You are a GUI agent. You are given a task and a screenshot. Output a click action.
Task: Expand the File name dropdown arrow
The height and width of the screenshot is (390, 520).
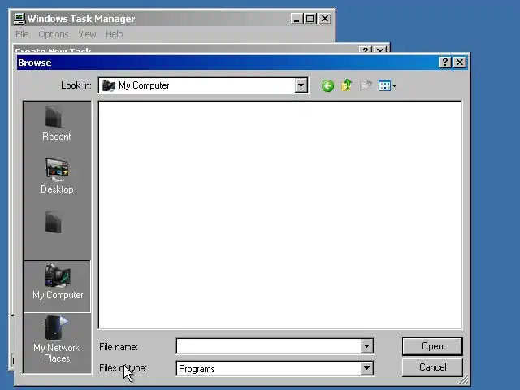(366, 347)
